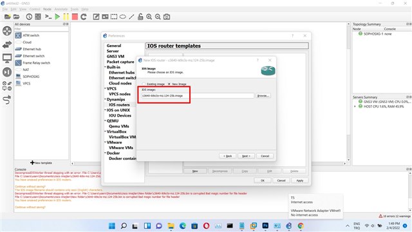Add a note annotation icon
This screenshot has width=412, height=232.
pos(96,17)
